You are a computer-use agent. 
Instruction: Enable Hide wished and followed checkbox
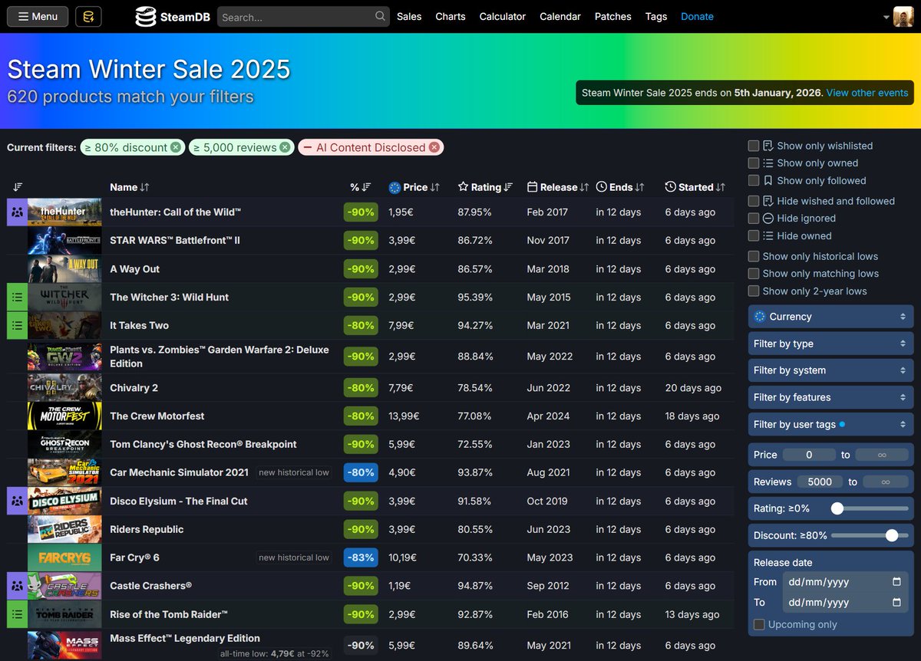coord(754,201)
